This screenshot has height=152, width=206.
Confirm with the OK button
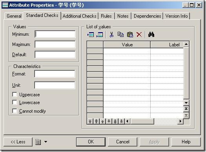click(x=91, y=142)
